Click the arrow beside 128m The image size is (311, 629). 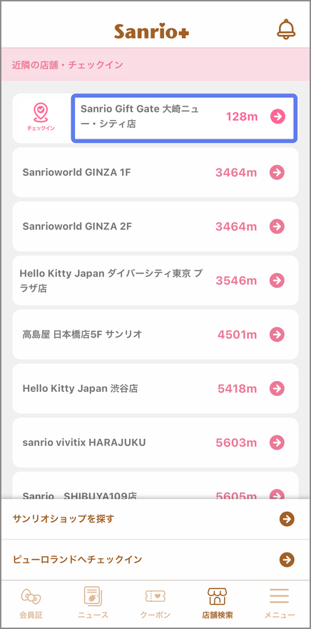[x=277, y=117]
